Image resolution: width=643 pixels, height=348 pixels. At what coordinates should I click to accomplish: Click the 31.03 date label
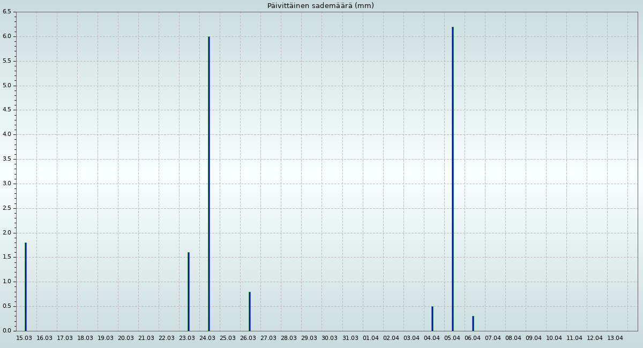350,338
